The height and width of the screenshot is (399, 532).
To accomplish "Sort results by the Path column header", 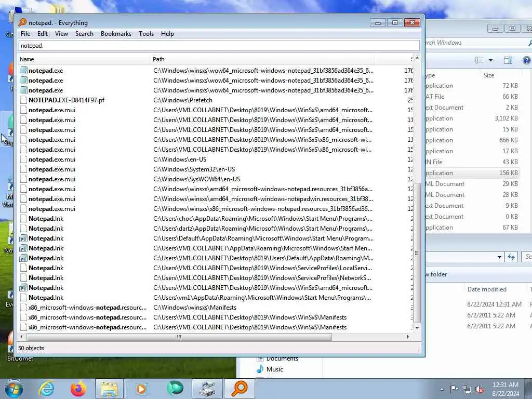I will pos(262,59).
